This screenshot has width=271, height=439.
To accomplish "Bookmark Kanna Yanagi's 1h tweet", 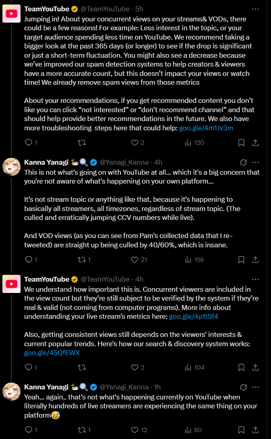I will (241, 430).
